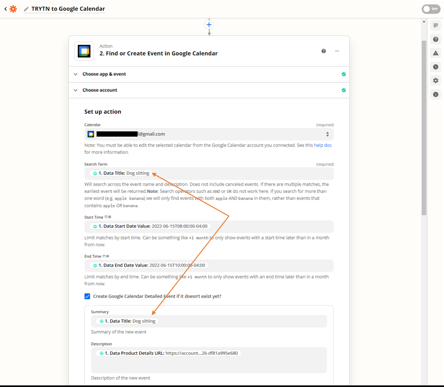
Task: Open the Zapier logo home icon
Action: click(x=13, y=9)
